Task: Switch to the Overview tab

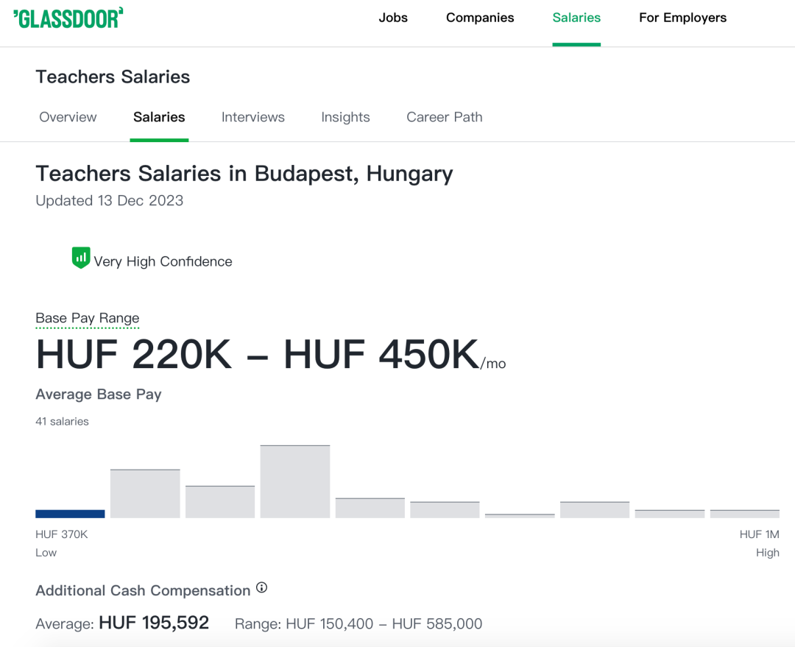Action: point(68,117)
